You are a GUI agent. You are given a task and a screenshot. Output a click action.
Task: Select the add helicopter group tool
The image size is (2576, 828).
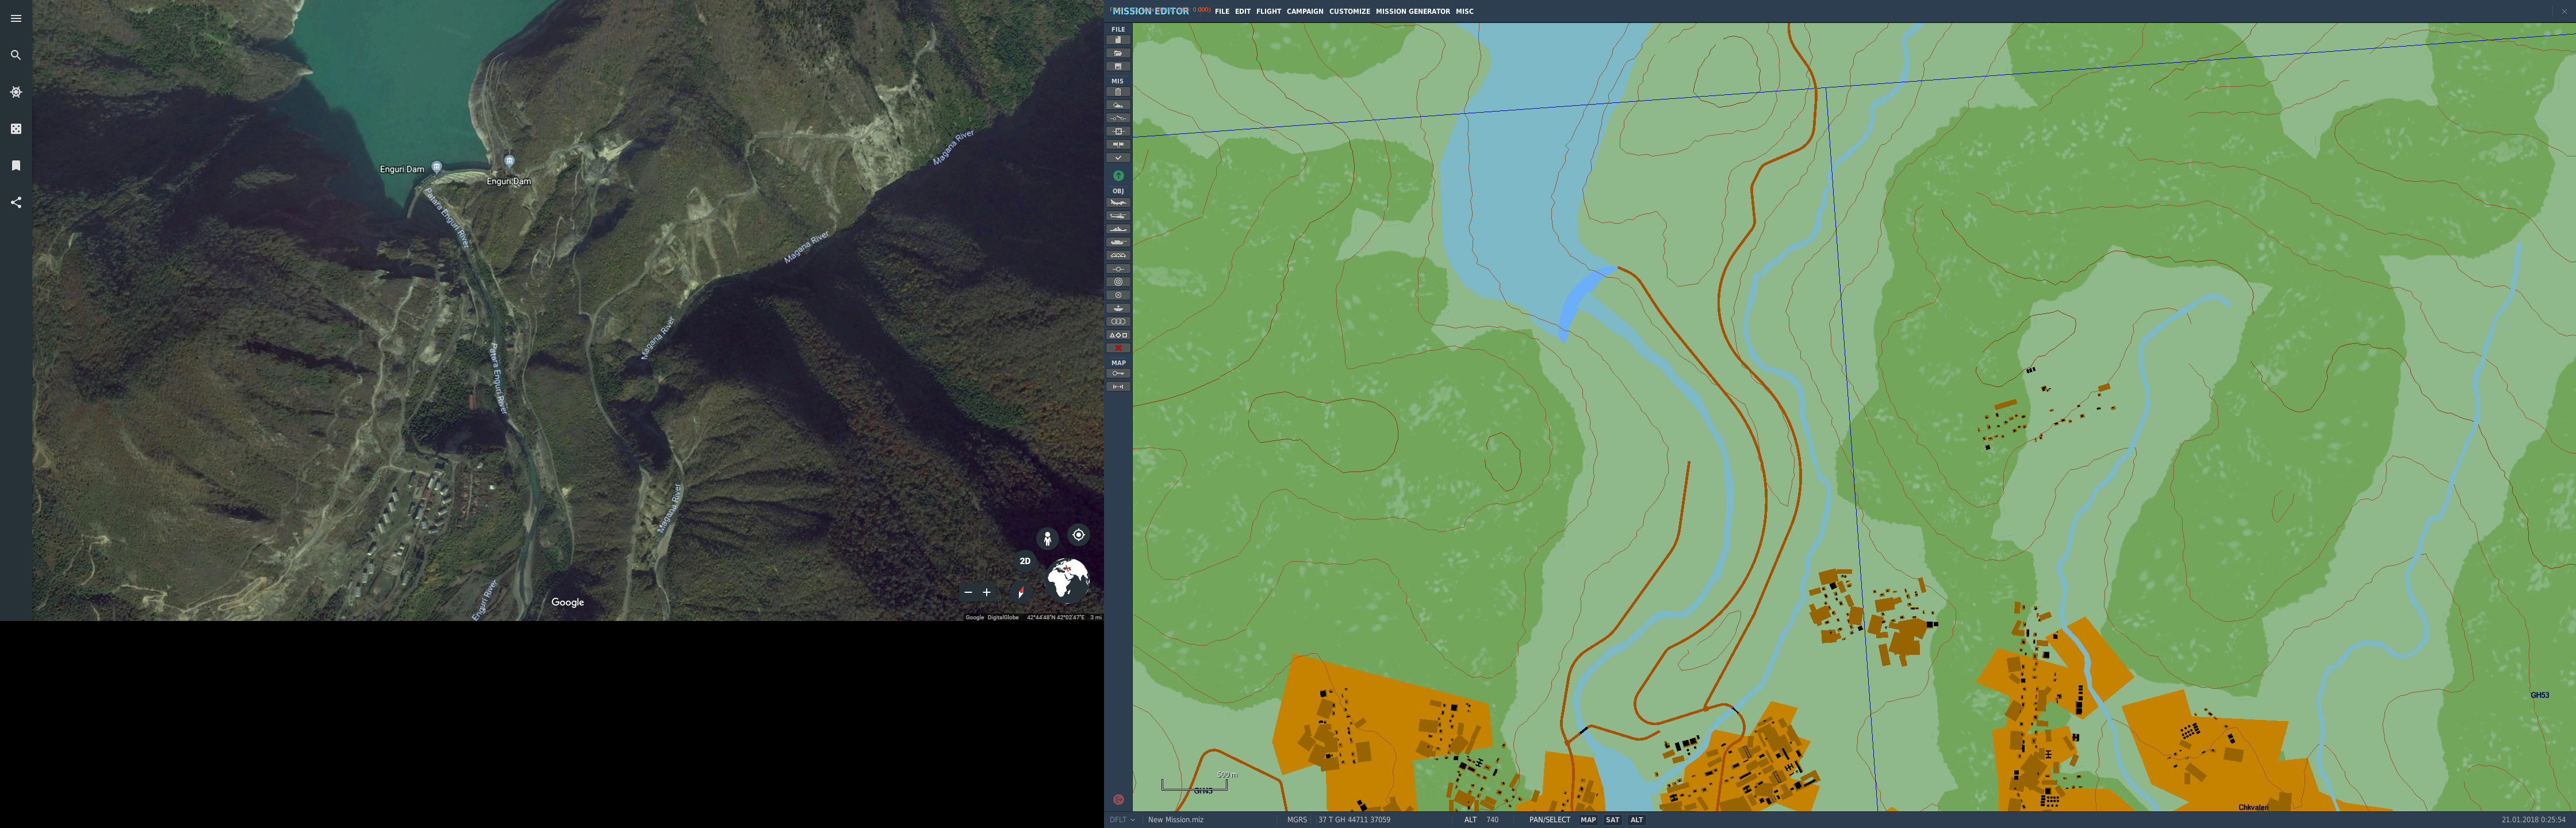pyautogui.click(x=1118, y=216)
